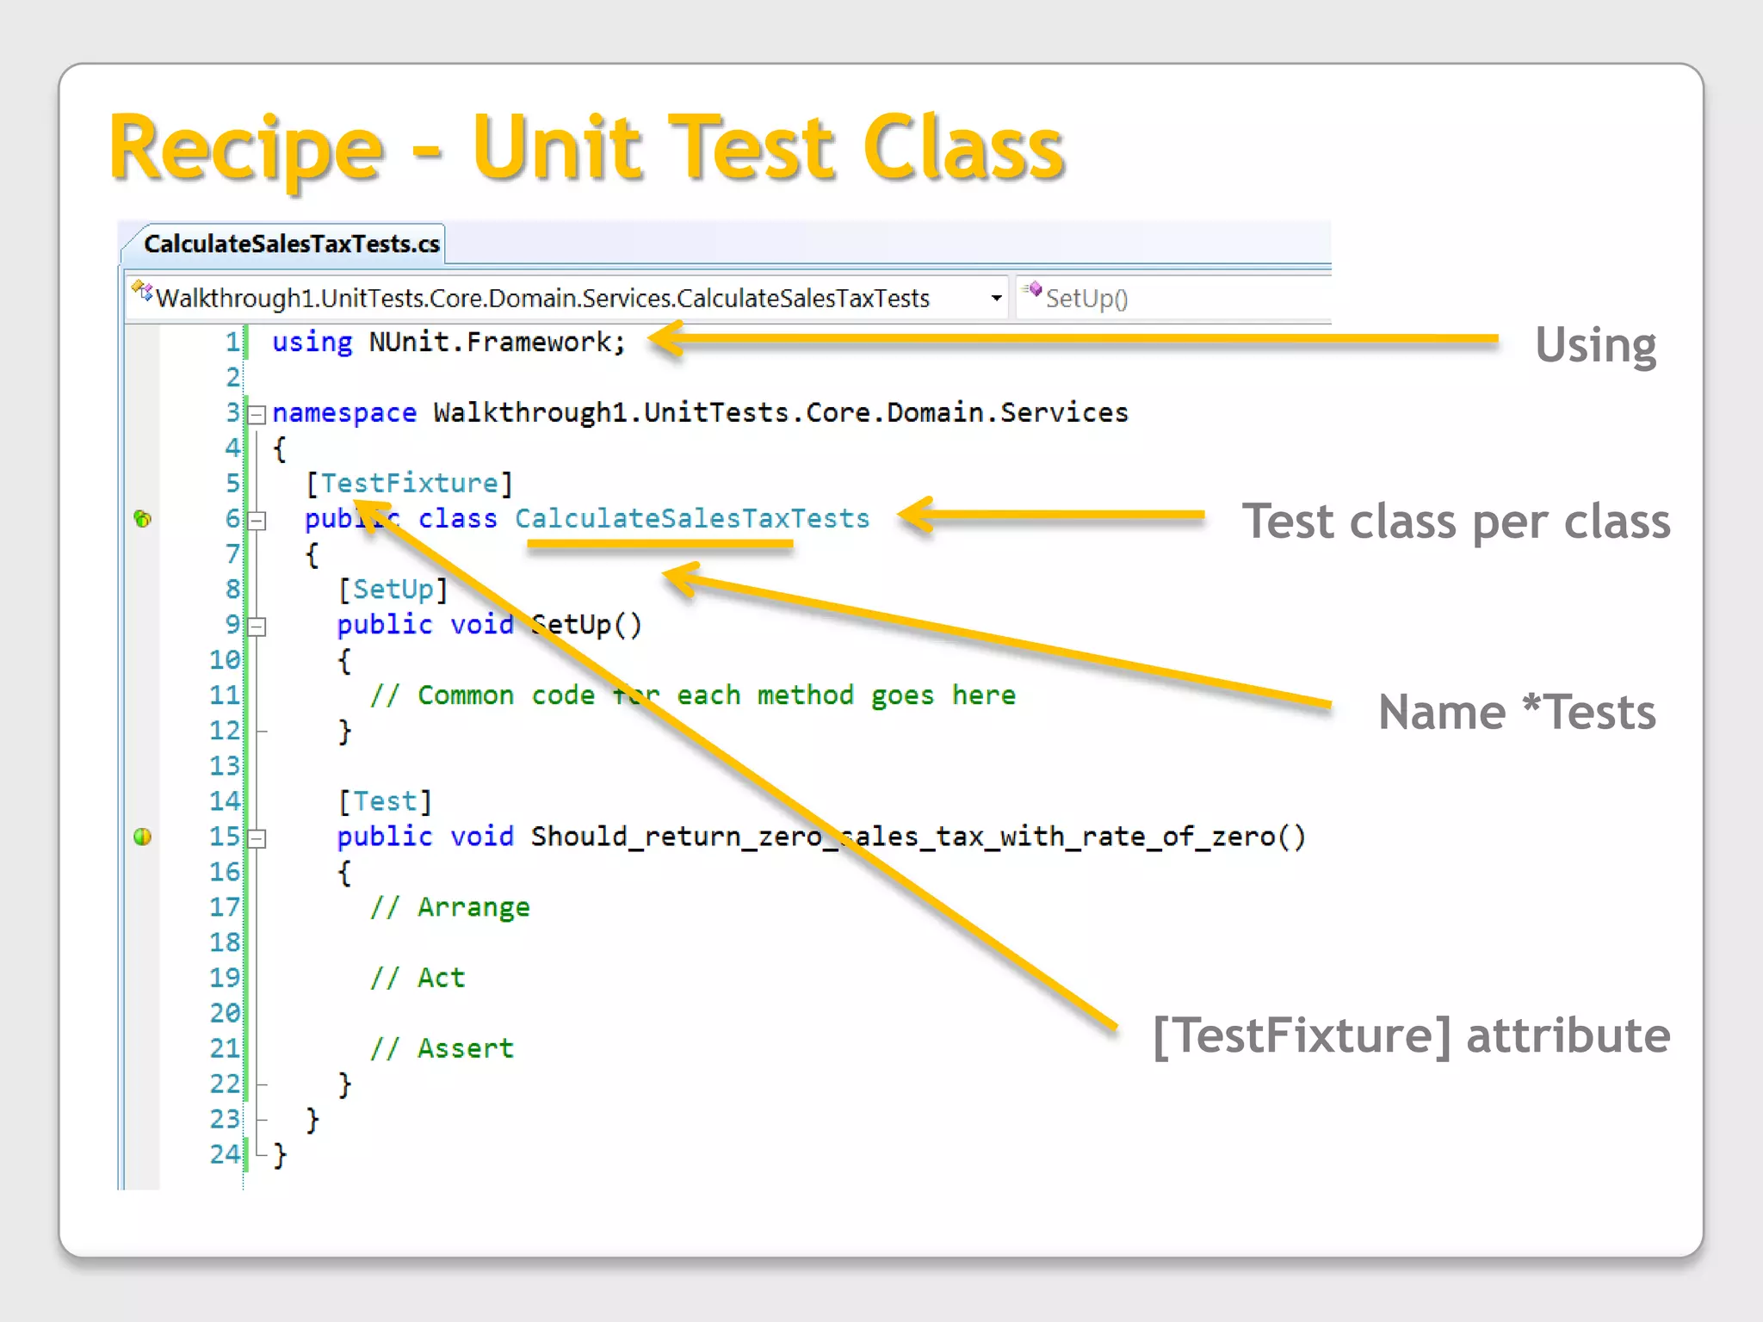Click the CalculateSalesTaxTests class name in code
This screenshot has height=1322, width=1763.
coord(692,519)
